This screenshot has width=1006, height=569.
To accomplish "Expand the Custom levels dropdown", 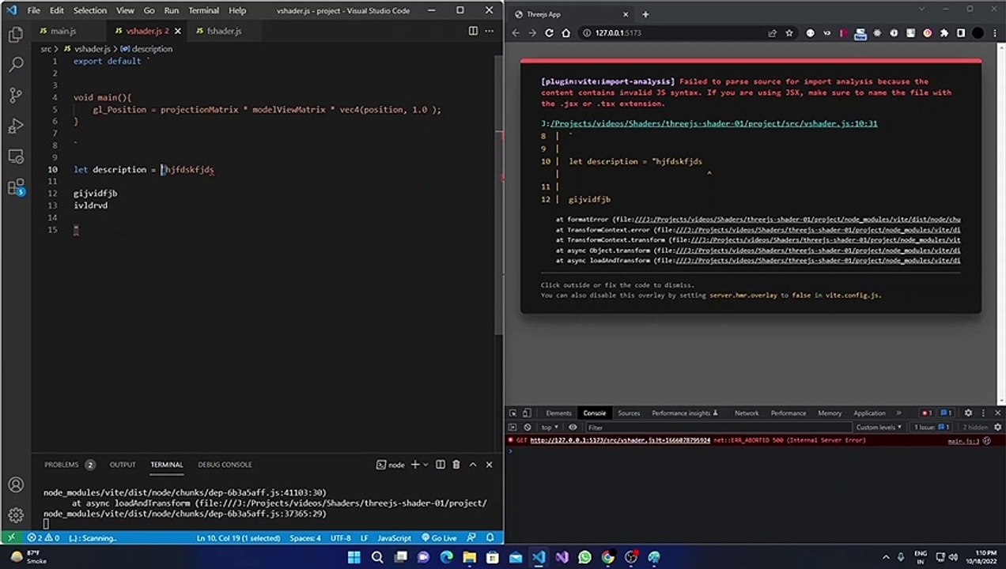I will tap(879, 428).
